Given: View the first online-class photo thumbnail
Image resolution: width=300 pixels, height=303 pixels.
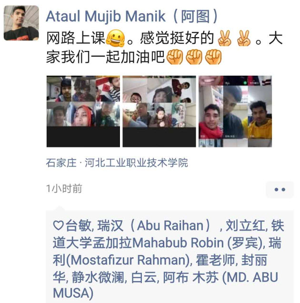Looking at the screenshot, I should click(83, 111).
